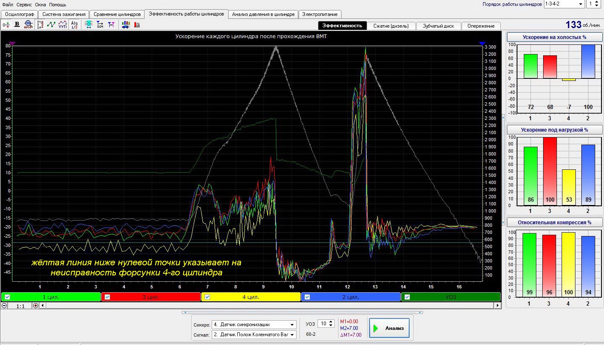
Task: Toggle the 3 цил. checkbox
Action: click(x=107, y=297)
